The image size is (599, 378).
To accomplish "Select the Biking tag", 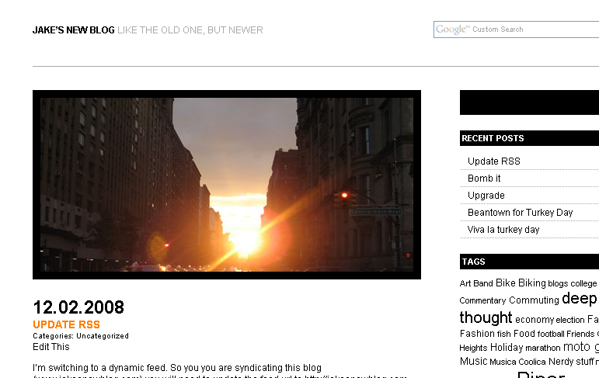I will (x=532, y=283).
